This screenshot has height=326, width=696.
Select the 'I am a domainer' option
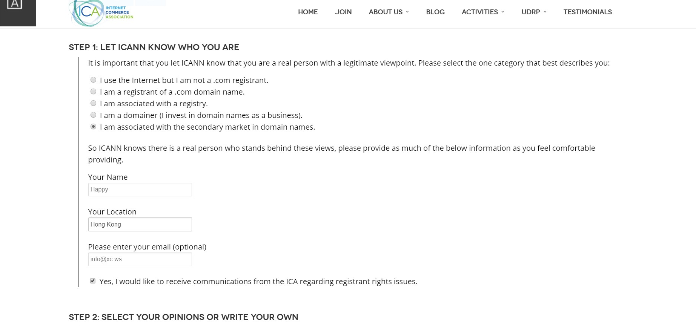pos(93,115)
